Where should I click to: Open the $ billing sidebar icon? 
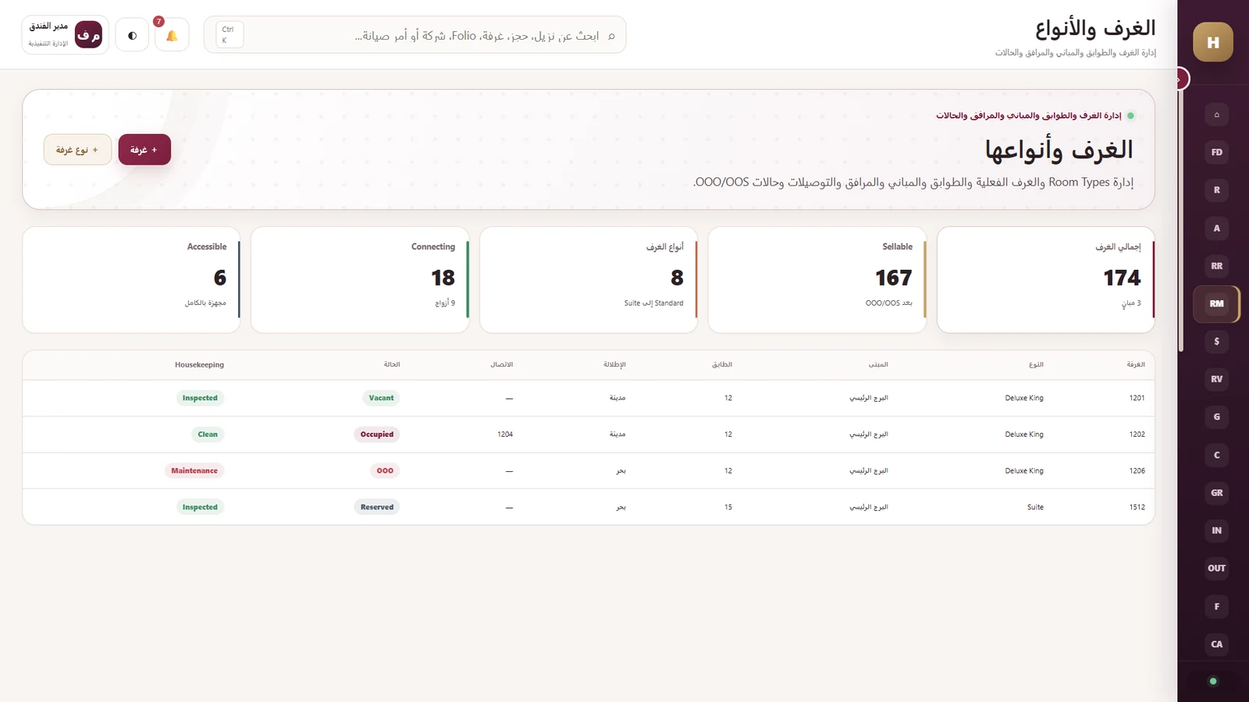click(1216, 342)
